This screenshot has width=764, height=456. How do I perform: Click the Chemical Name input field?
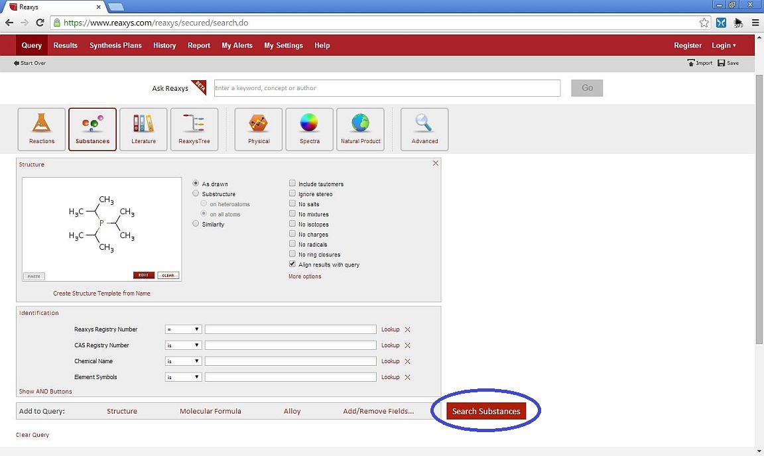point(290,361)
